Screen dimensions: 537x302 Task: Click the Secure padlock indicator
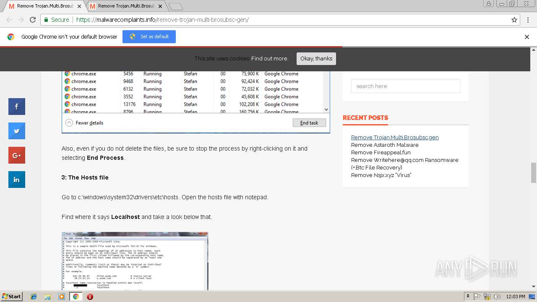[56, 20]
